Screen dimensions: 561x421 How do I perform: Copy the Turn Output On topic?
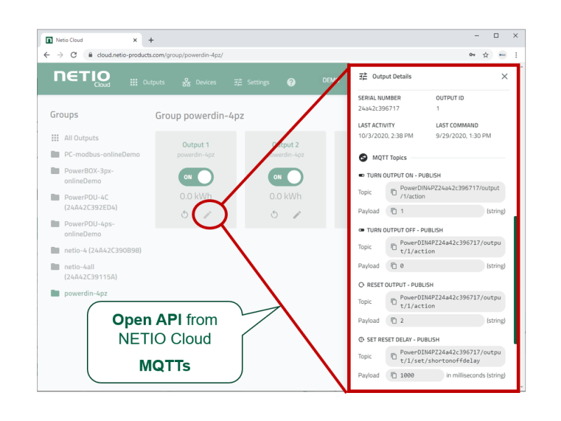click(x=393, y=192)
